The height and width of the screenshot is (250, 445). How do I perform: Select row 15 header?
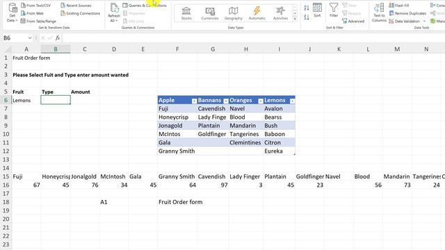click(x=6, y=176)
